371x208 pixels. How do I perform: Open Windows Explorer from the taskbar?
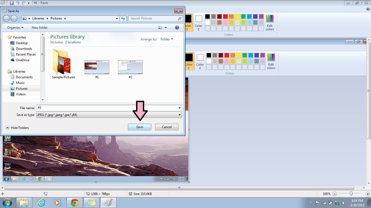(24, 203)
